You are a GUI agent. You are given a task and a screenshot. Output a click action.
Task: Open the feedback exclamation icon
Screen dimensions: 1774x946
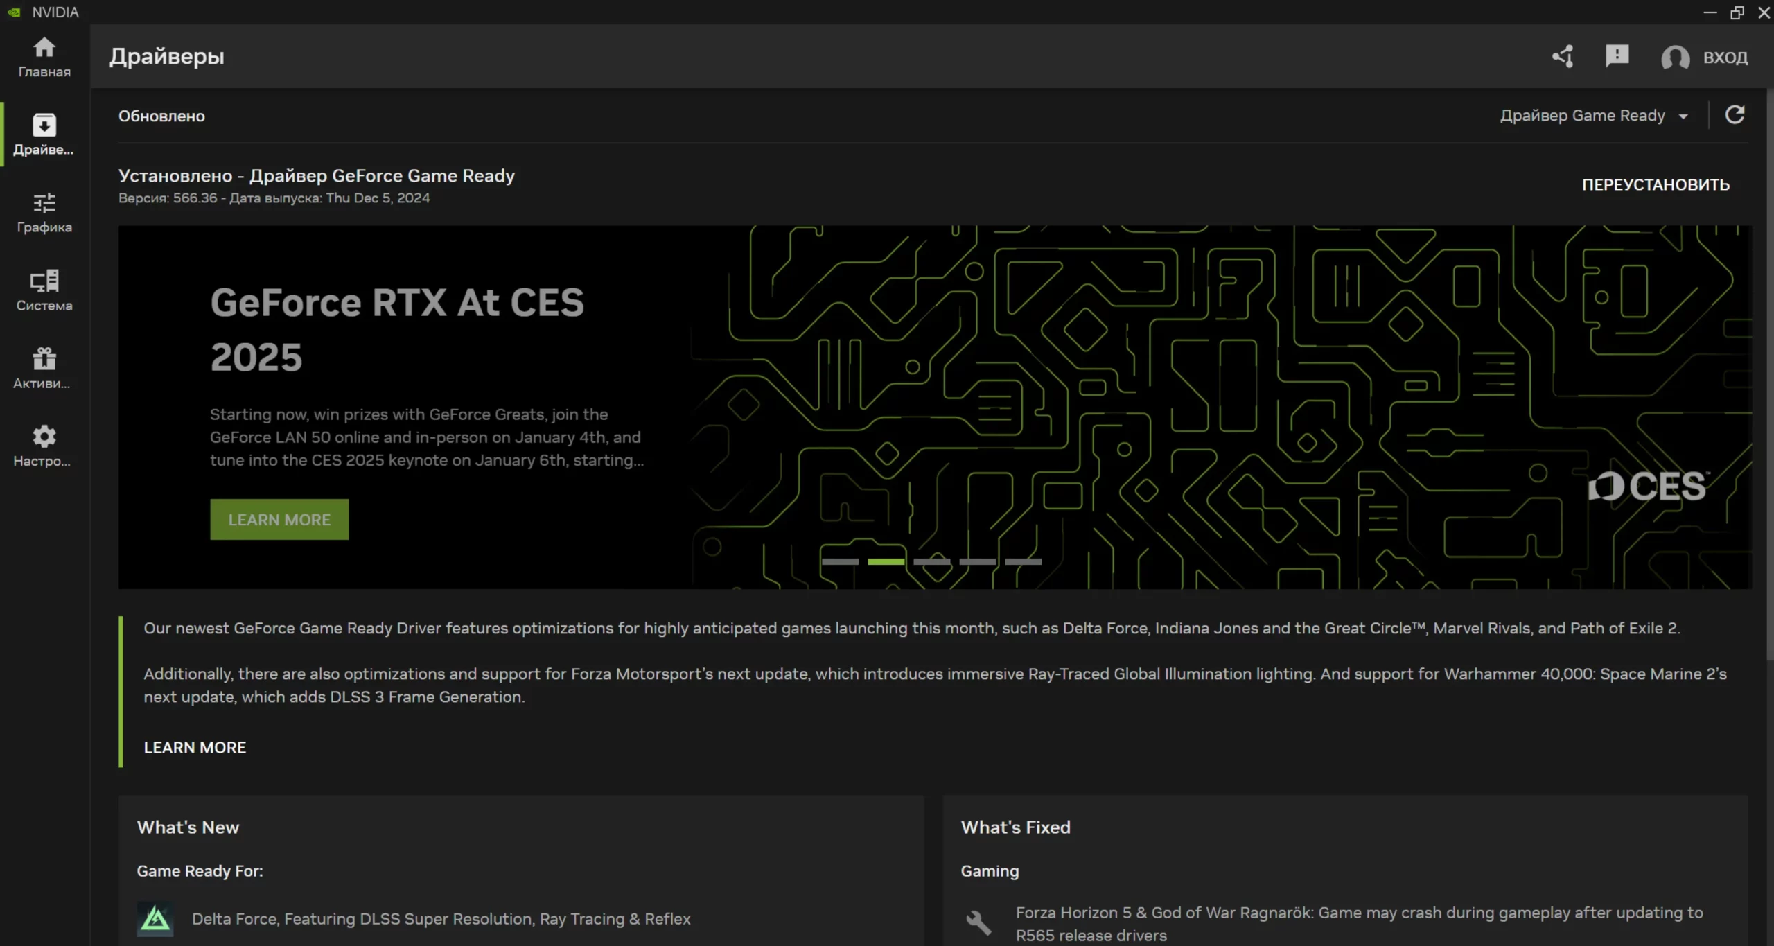tap(1617, 55)
